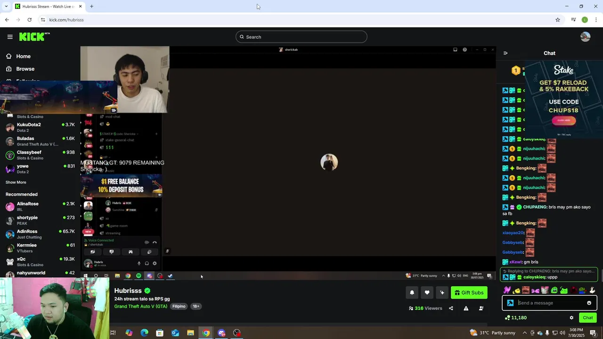Open File Explorer from the taskbar

(x=190, y=333)
